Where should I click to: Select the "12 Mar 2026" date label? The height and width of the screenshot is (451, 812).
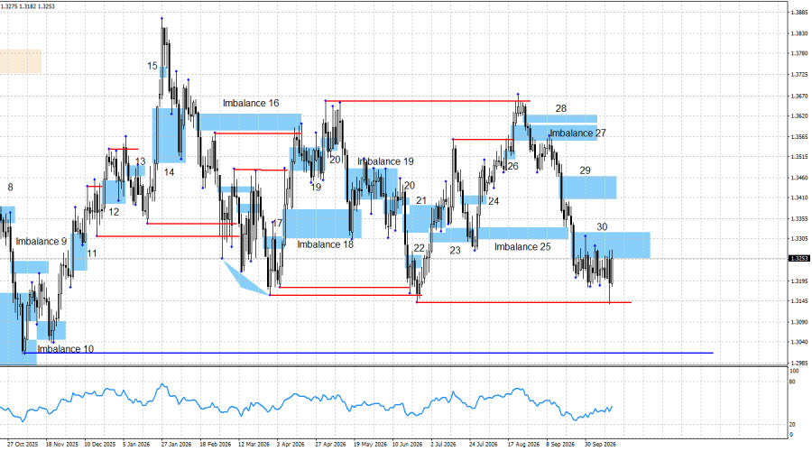click(254, 445)
